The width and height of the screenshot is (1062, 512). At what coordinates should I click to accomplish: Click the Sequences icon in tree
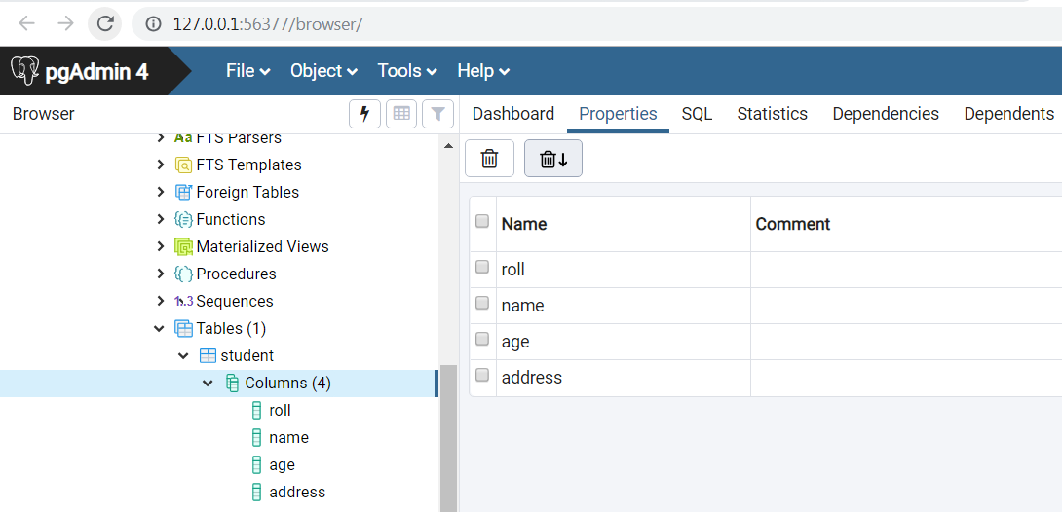(x=183, y=301)
